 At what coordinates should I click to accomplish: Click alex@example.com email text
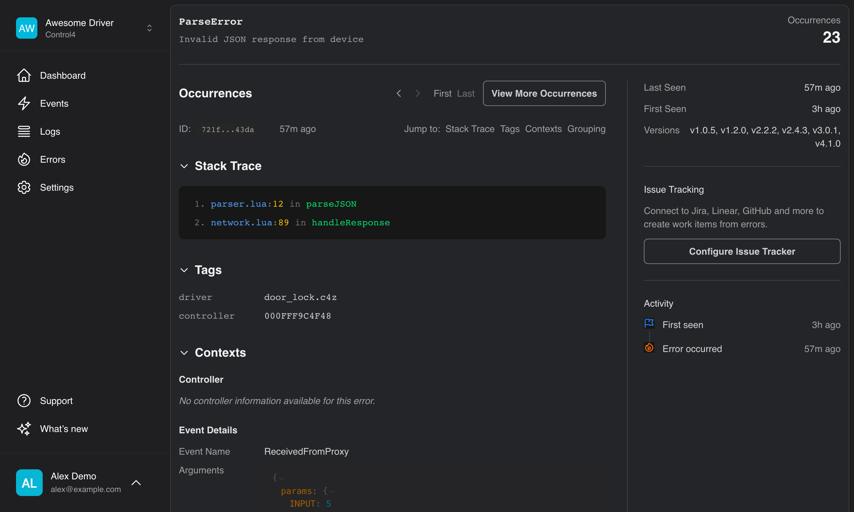[x=86, y=489]
